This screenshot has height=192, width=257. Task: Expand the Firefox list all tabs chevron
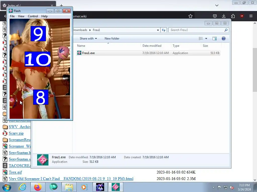click(217, 5)
